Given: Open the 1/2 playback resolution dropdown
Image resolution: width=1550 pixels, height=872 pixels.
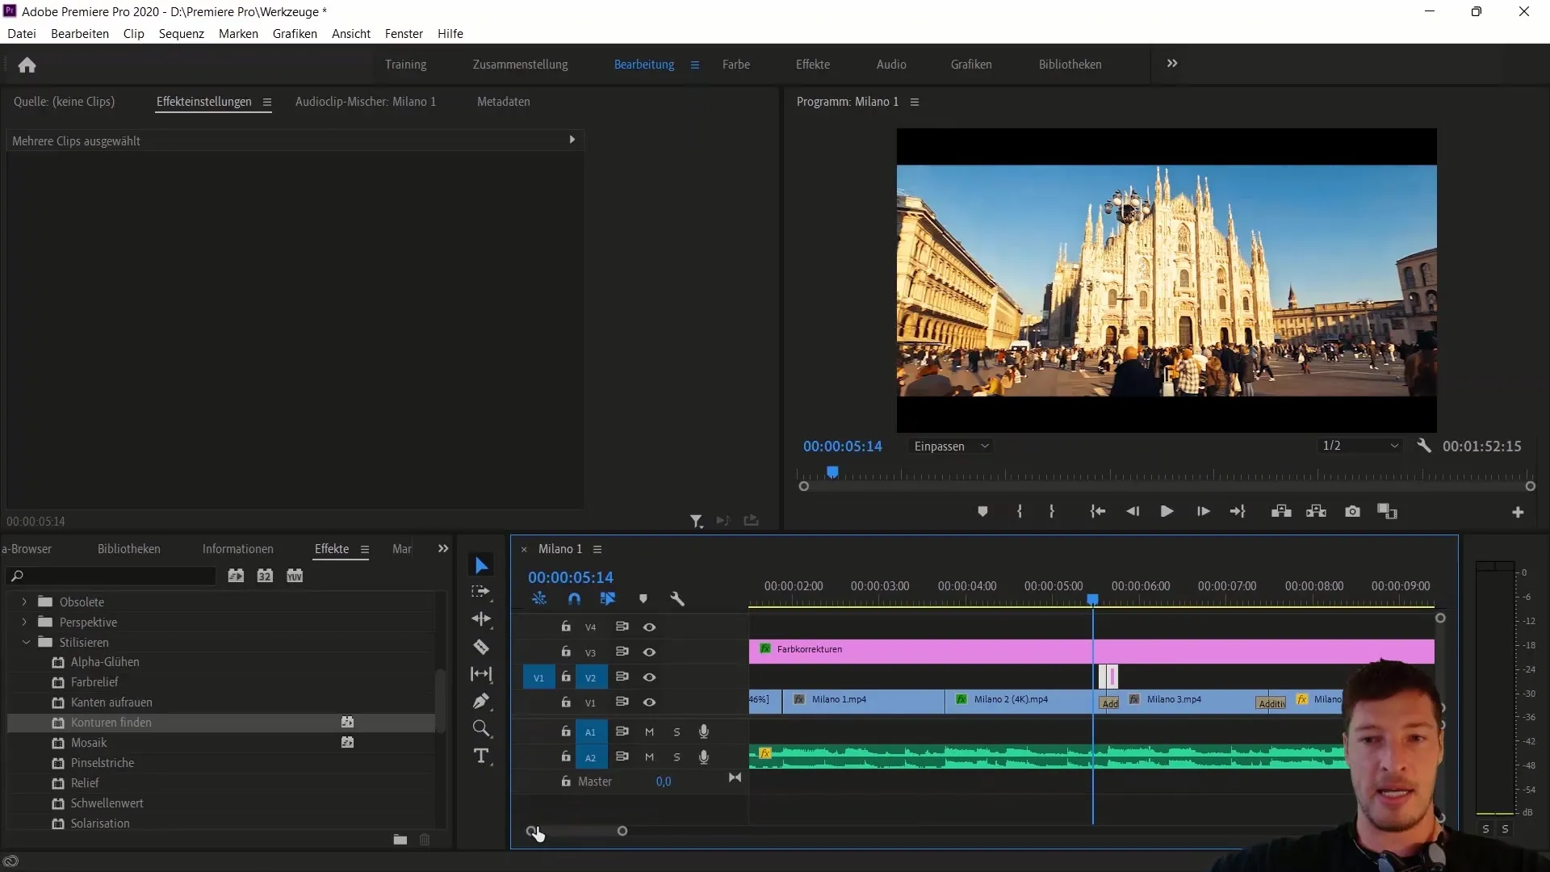Looking at the screenshot, I should point(1360,446).
